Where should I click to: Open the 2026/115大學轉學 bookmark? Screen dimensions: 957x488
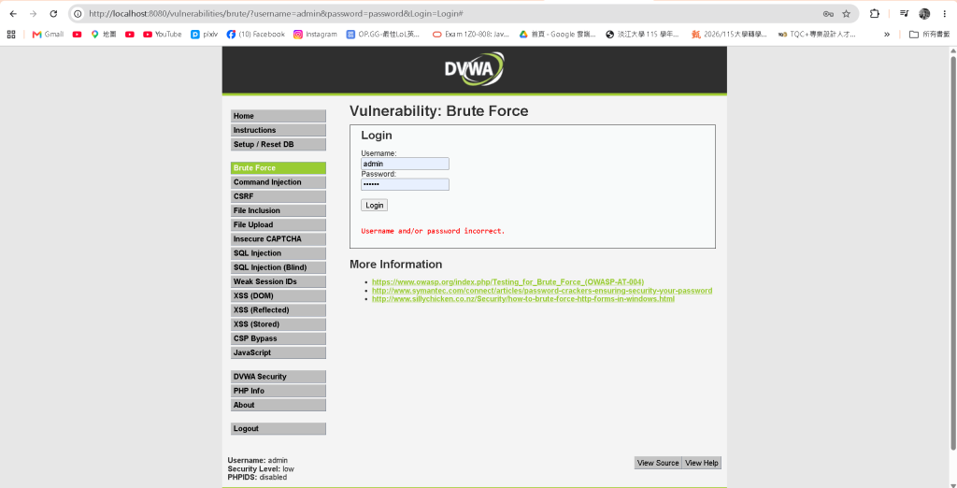click(x=729, y=35)
